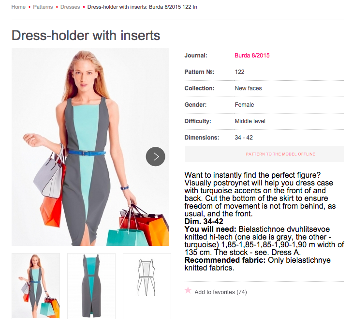Viewport: 352px width, 326px height.
Task: Click the pink favorites star icon
Action: 188,290
